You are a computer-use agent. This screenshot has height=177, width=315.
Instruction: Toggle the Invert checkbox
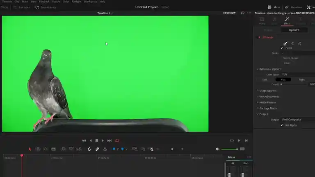point(282,48)
